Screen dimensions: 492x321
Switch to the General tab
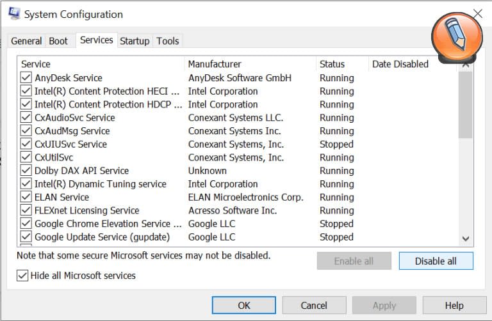pyautogui.click(x=26, y=41)
